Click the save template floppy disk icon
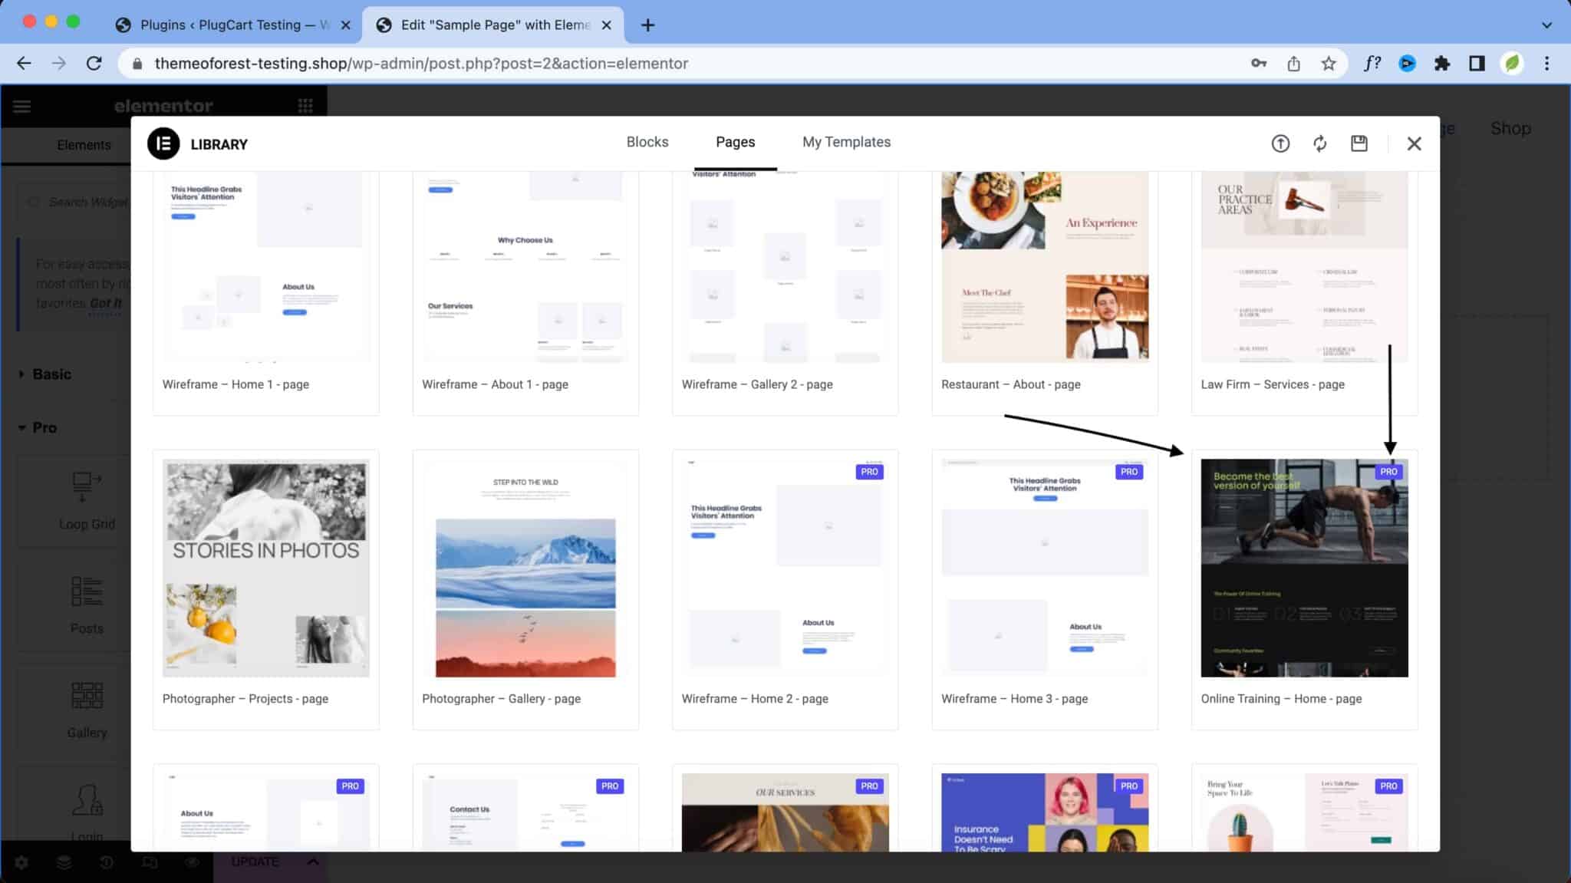 [1359, 143]
